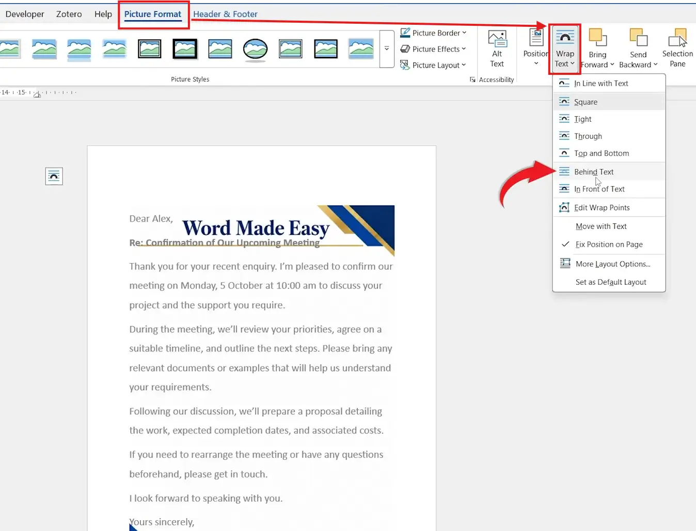Choose Behind Text wrapping
Image resolution: width=696 pixels, height=531 pixels.
[609, 172]
